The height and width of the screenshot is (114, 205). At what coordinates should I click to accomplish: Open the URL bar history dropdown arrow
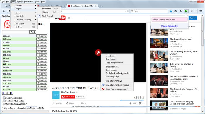pos(125,11)
